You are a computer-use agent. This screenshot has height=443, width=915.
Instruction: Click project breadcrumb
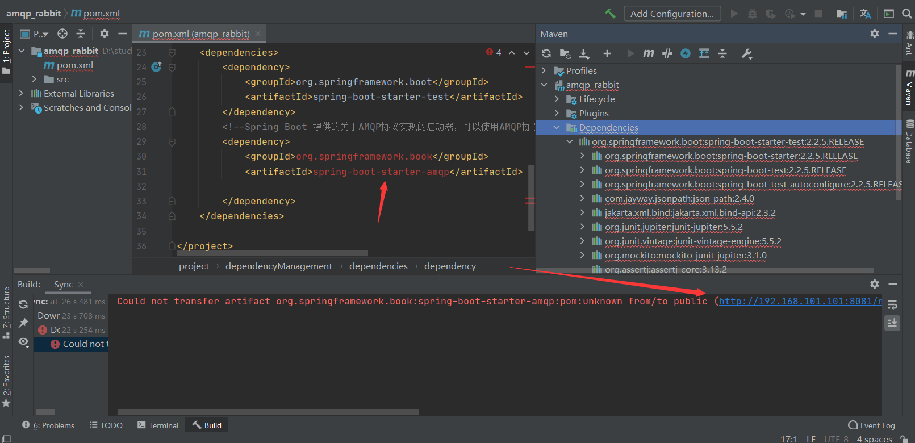pos(194,266)
